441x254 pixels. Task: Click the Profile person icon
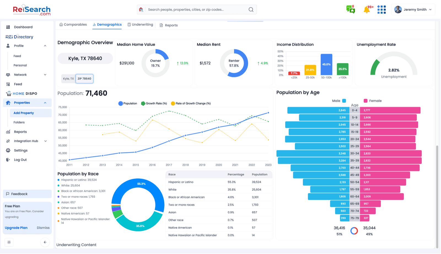[8, 46]
